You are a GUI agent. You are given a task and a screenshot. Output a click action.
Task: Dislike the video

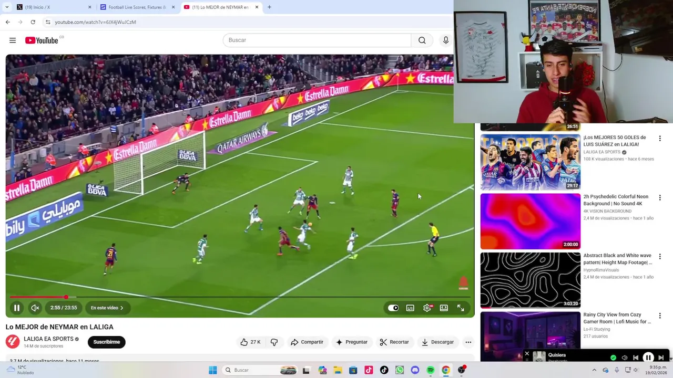274,342
